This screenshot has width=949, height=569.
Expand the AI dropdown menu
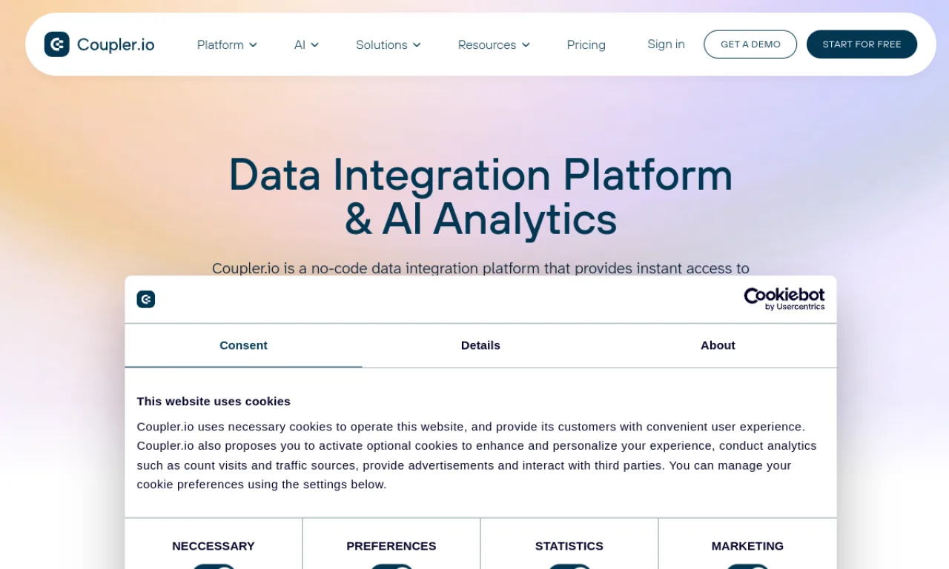pos(306,44)
